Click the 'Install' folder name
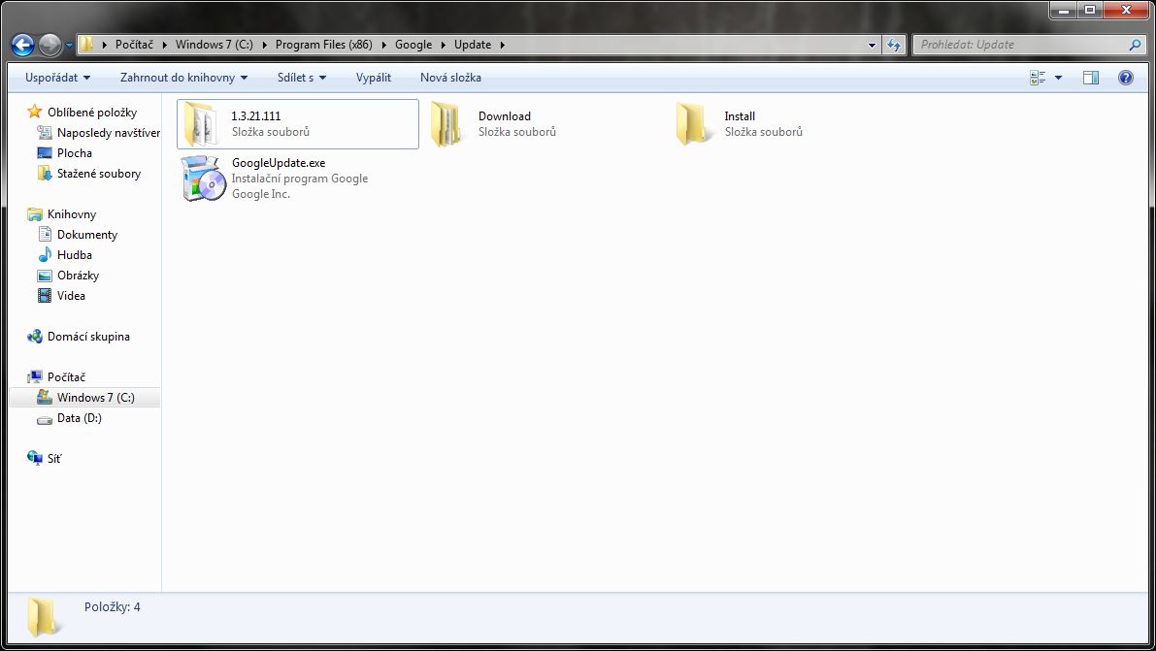Screen dimensions: 1156x651 740,115
